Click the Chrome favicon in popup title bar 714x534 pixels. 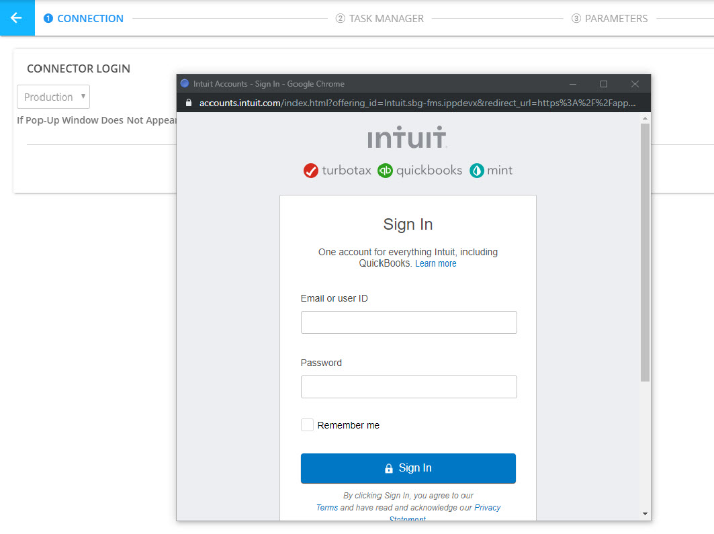(185, 84)
